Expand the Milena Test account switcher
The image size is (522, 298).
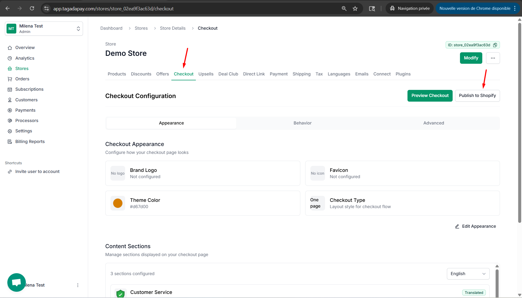pos(78,29)
